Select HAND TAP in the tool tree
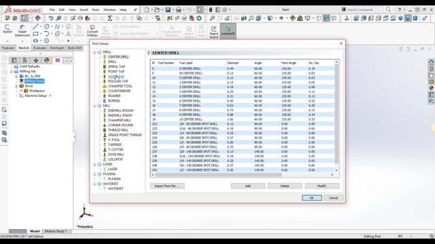Screen dimensions: 435x244 [x=116, y=77]
